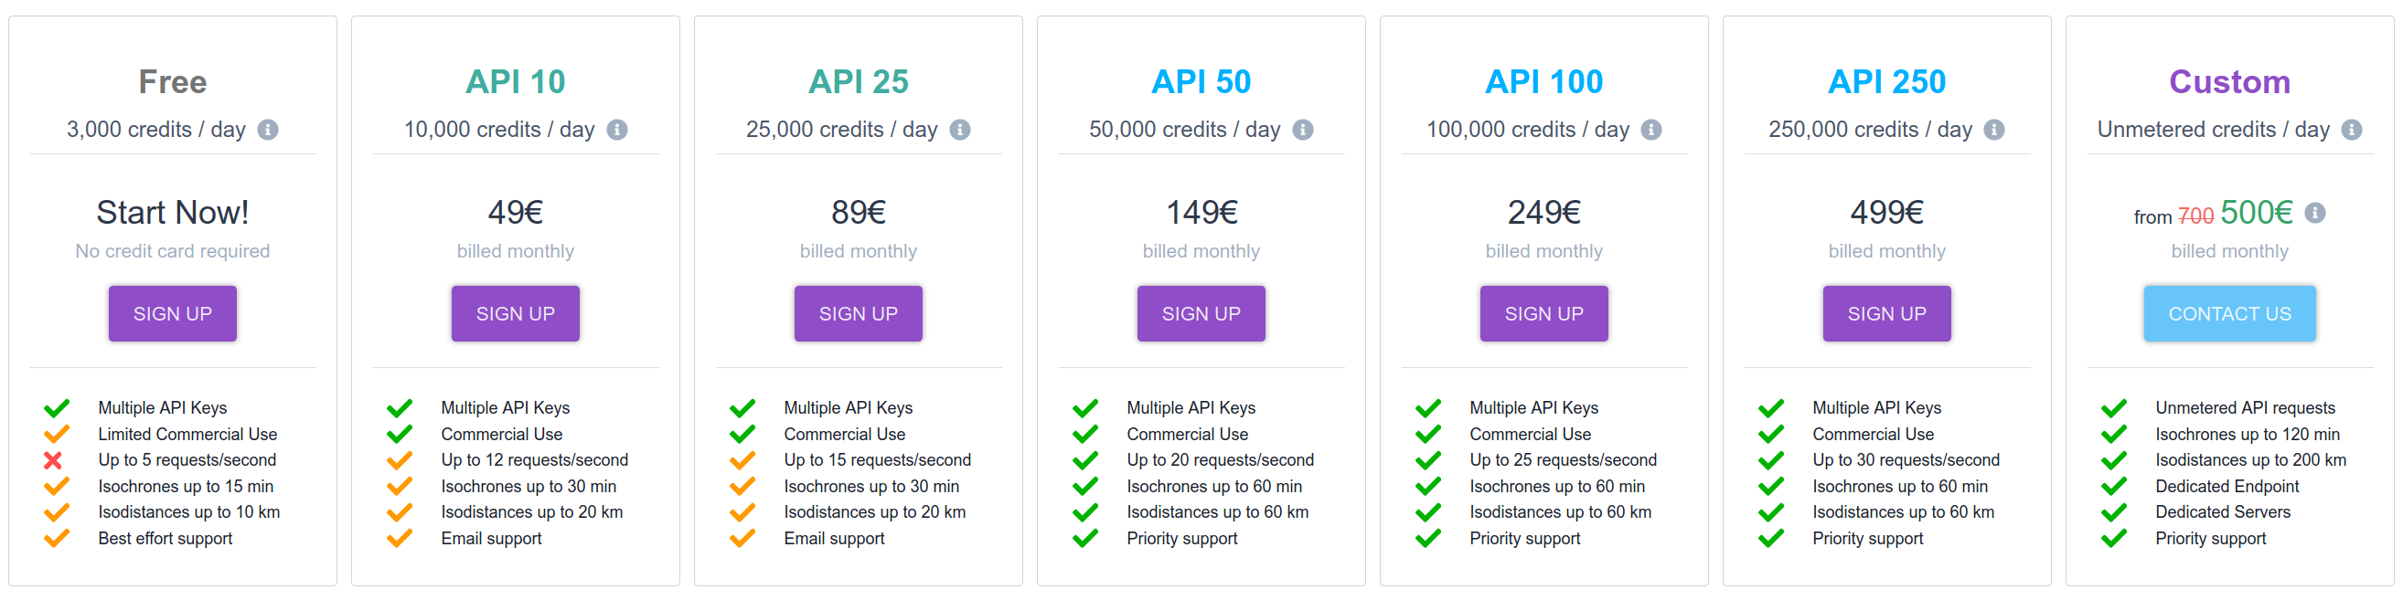This screenshot has height=600, width=2403.
Task: Sign up for the API 10 plan
Action: point(515,313)
